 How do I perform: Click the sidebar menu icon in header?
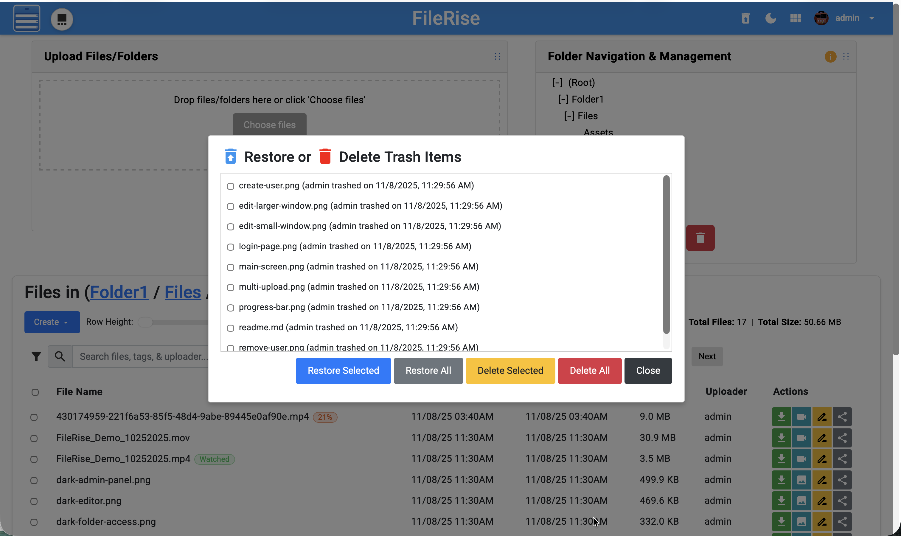pos(27,18)
